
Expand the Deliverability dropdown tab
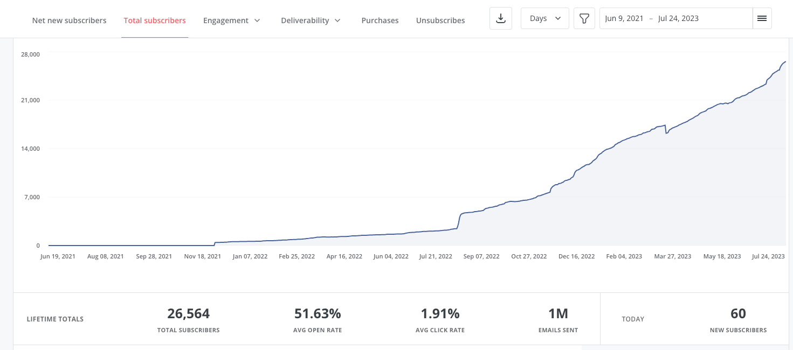click(x=311, y=20)
